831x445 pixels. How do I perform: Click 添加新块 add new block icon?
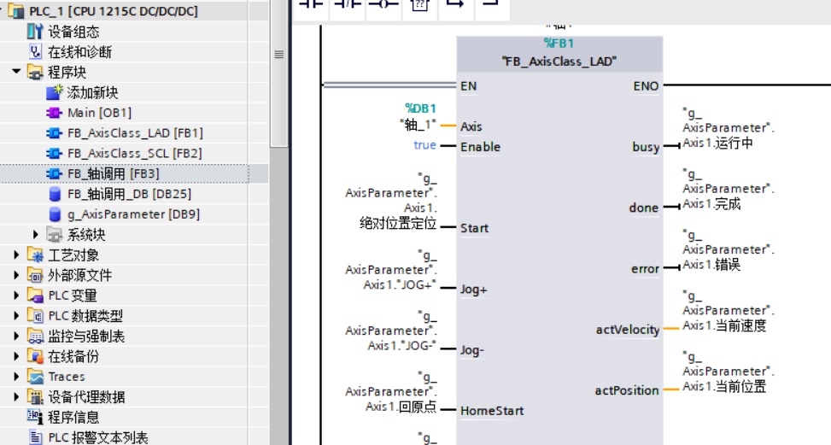[54, 92]
